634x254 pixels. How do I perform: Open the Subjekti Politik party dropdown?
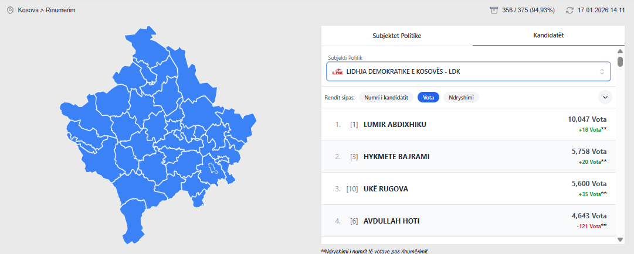469,71
